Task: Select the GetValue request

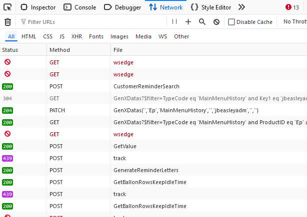Action: pos(153,146)
